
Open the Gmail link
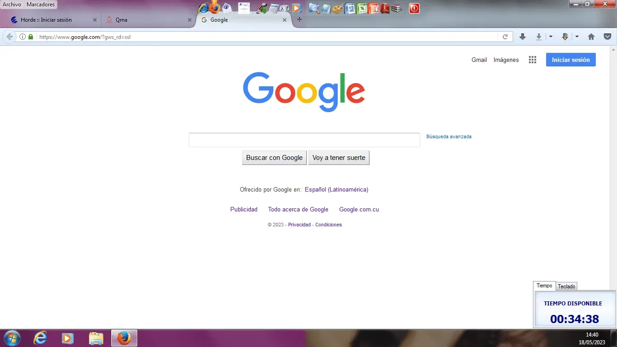479,60
